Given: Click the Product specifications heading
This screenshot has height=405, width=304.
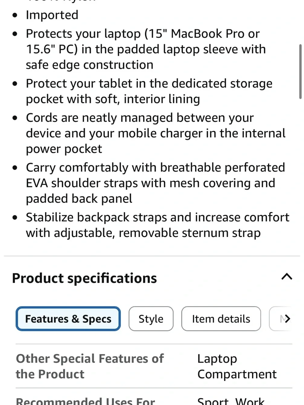Looking at the screenshot, I should [85, 278].
